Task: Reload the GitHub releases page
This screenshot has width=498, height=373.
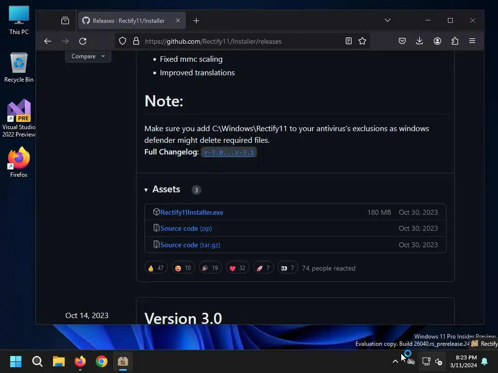Action: coord(83,41)
